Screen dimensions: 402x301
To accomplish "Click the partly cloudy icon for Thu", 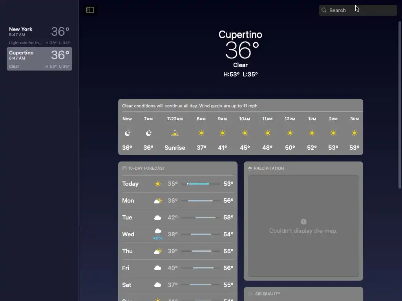I will pyautogui.click(x=158, y=251).
